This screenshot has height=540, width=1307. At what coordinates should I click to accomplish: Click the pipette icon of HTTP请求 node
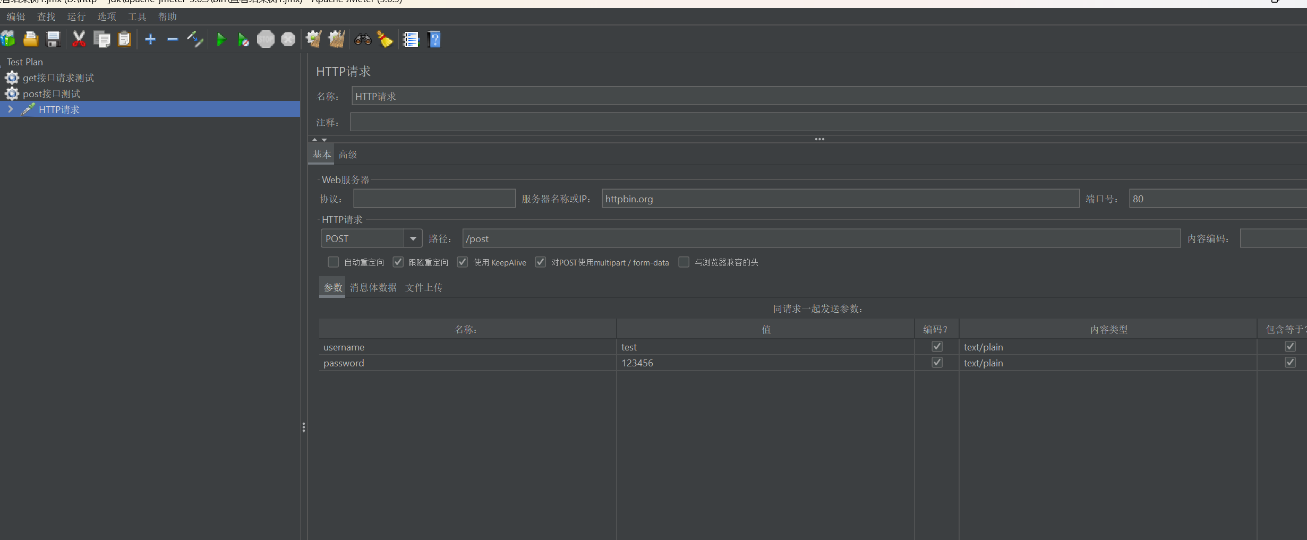[x=28, y=109]
